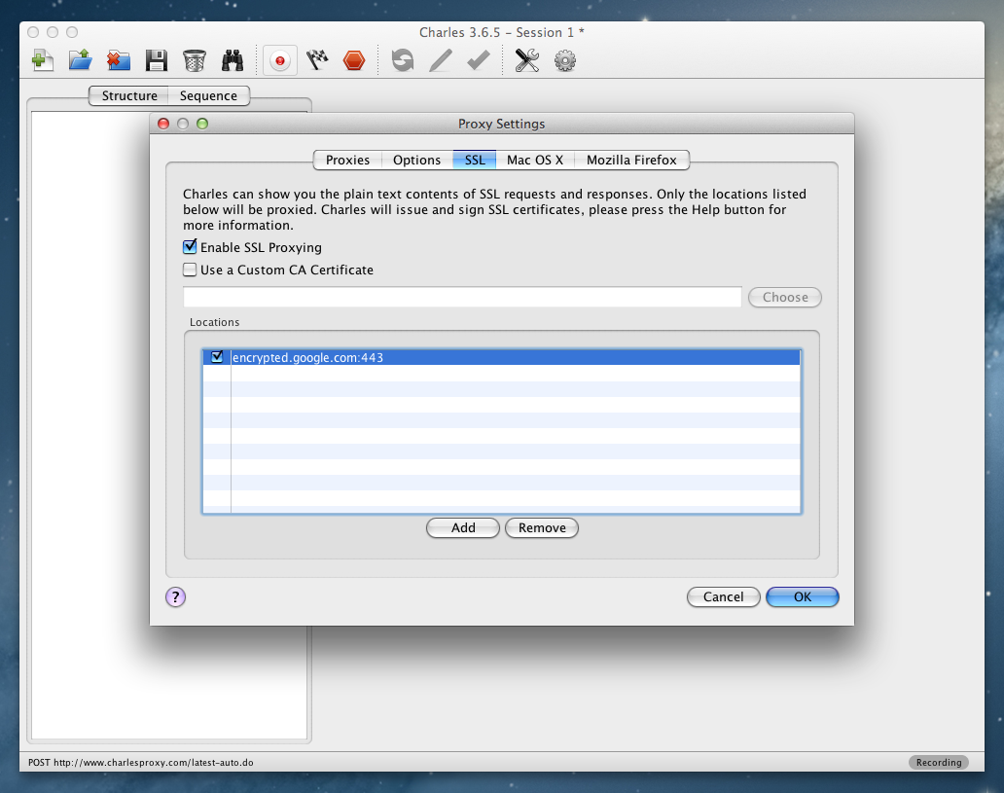1004x793 pixels.
Task: Open a saved session via folder icon
Action: pyautogui.click(x=81, y=61)
